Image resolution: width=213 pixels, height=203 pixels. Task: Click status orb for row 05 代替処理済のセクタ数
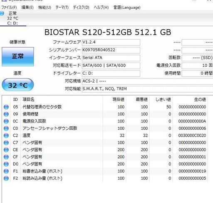click(6, 107)
